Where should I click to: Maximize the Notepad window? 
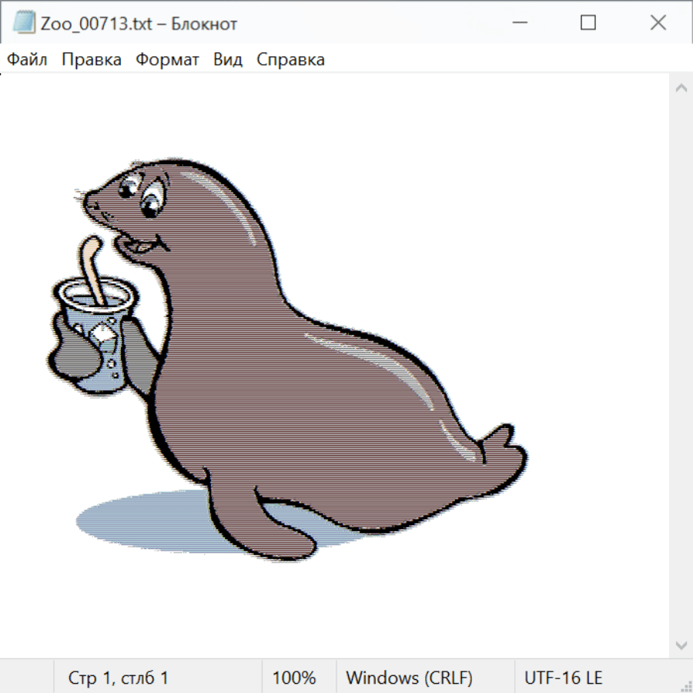(x=588, y=23)
